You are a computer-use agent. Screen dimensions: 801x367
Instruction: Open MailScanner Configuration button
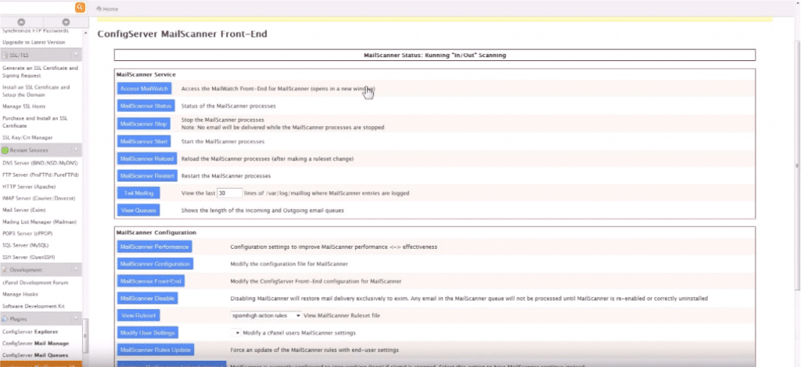pos(155,264)
